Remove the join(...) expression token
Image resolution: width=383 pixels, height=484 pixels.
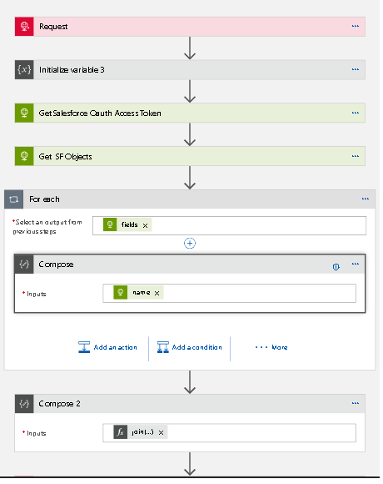click(x=161, y=433)
